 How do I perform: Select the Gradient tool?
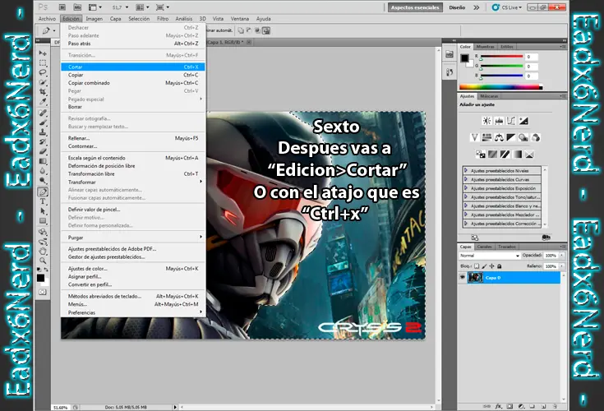coord(43,161)
